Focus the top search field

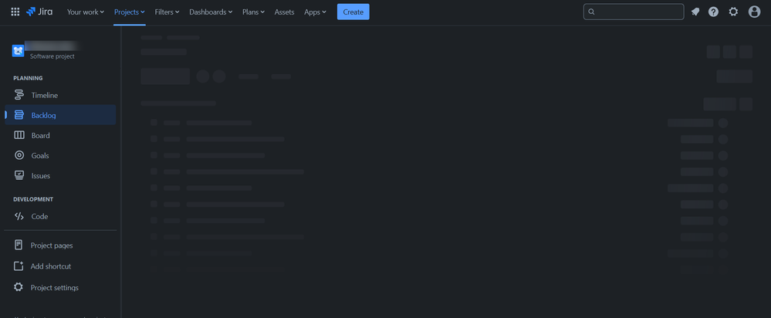pos(634,12)
